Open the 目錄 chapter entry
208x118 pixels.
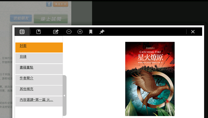pos(39,58)
